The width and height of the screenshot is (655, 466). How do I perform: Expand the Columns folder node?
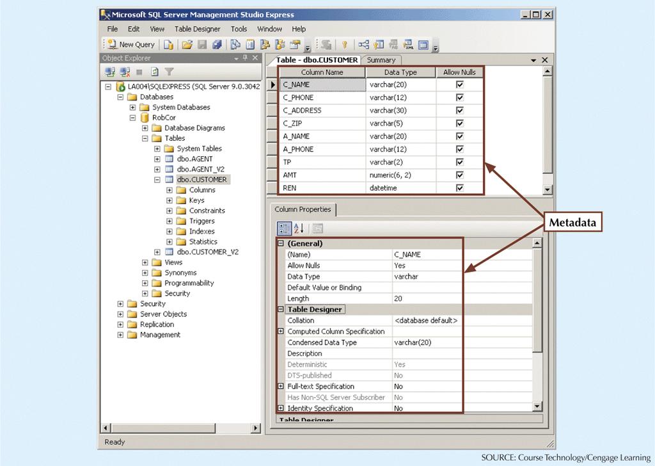(x=169, y=190)
